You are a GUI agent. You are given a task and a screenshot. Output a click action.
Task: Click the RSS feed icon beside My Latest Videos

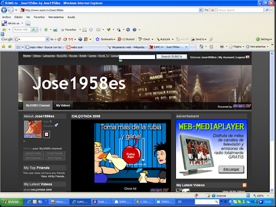click(x=244, y=185)
